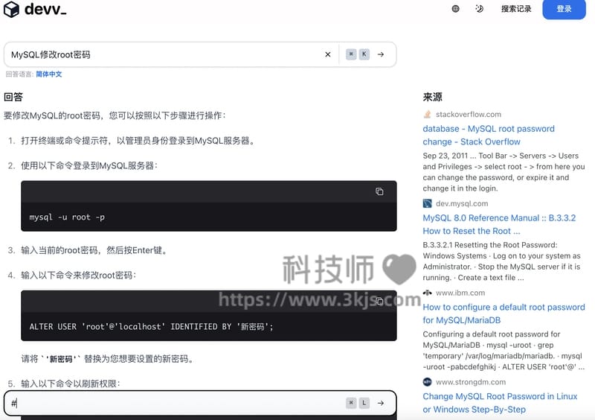Click the stackoverflow.com source favicon
Viewport: 595px width, 420px height.
coord(427,114)
